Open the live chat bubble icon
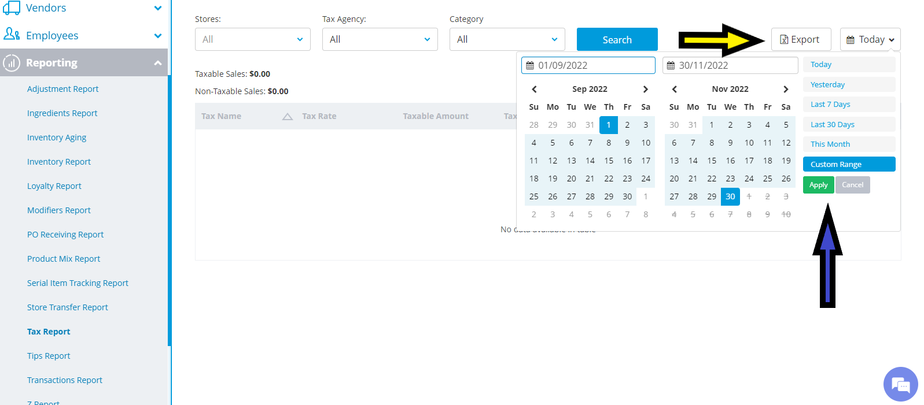This screenshot has width=924, height=405. tap(900, 384)
